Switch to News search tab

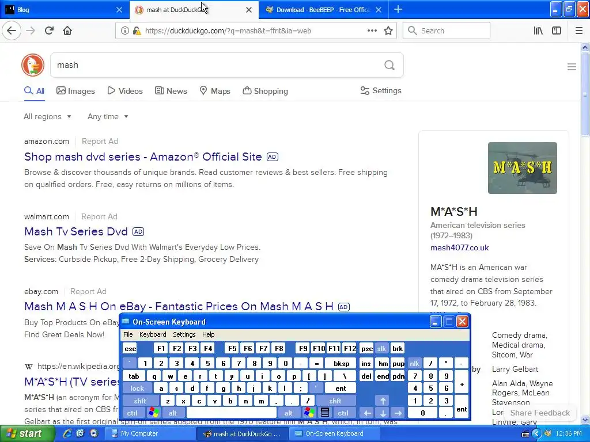[171, 91]
